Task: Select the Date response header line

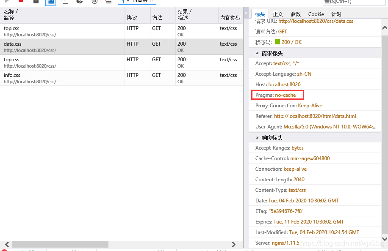Action: (x=315, y=200)
